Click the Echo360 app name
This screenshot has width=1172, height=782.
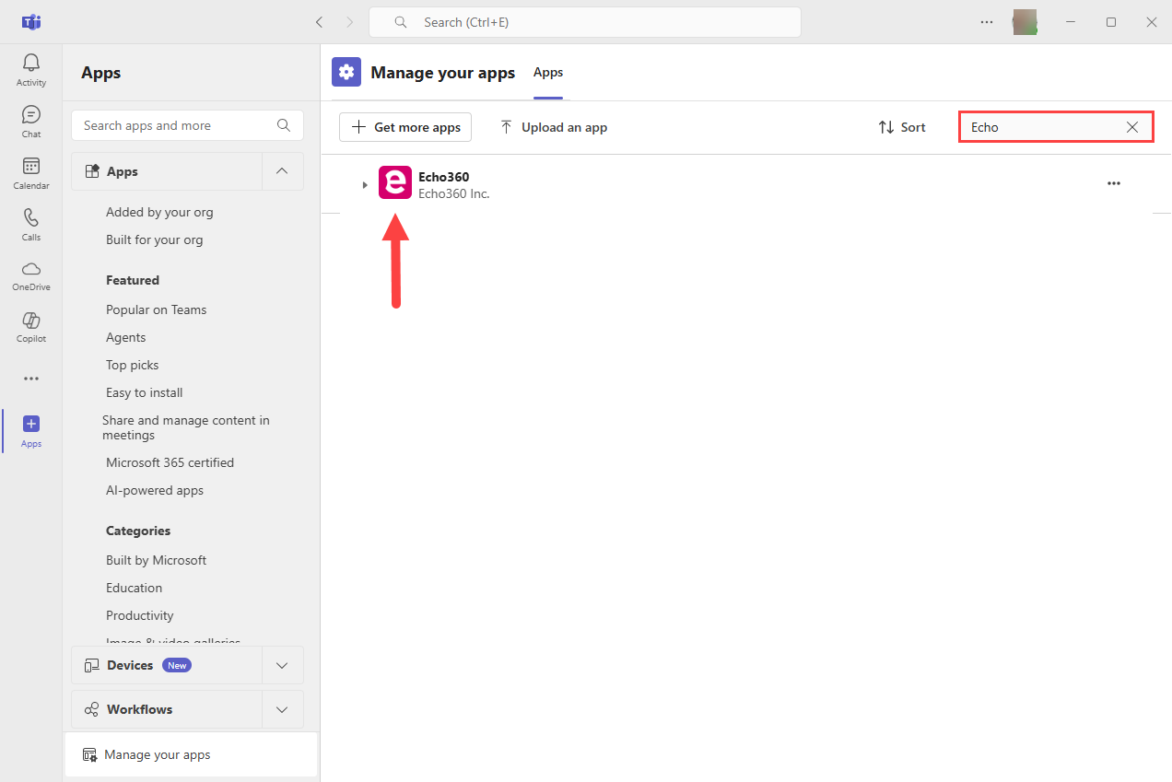tap(444, 177)
